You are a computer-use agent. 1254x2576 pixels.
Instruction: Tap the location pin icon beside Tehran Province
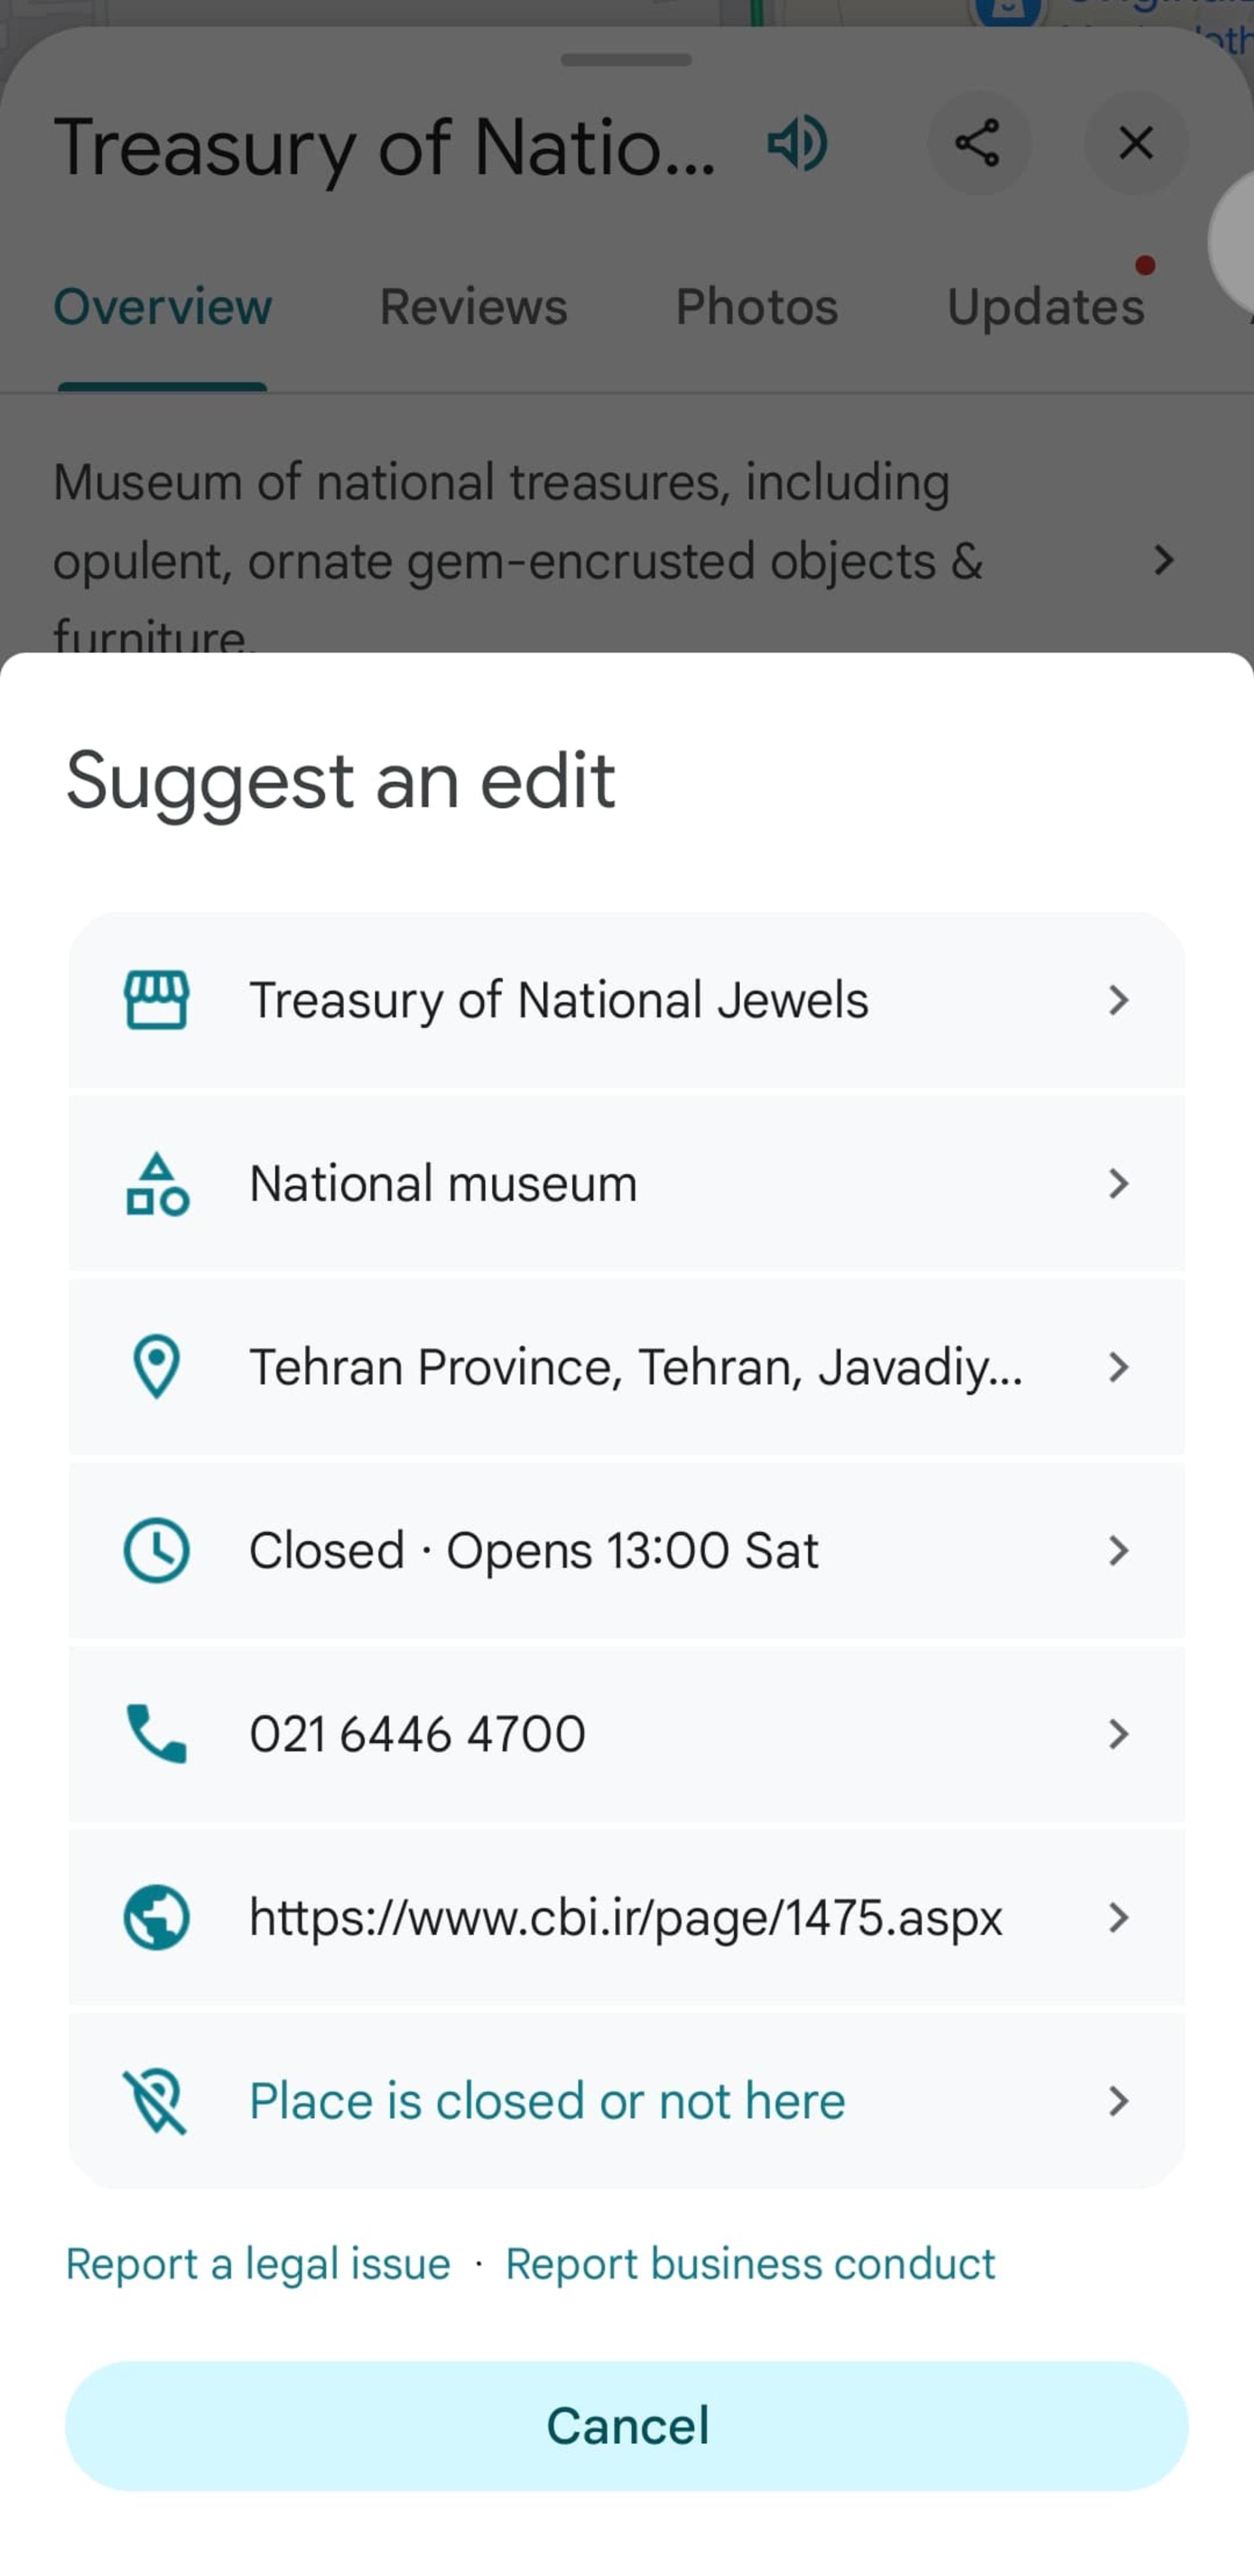pyautogui.click(x=156, y=1367)
